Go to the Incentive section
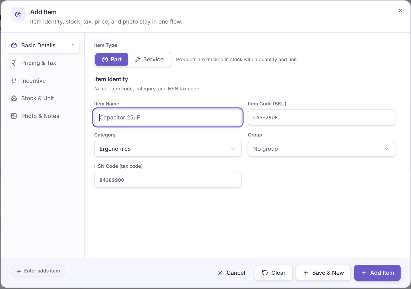 (x=43, y=81)
